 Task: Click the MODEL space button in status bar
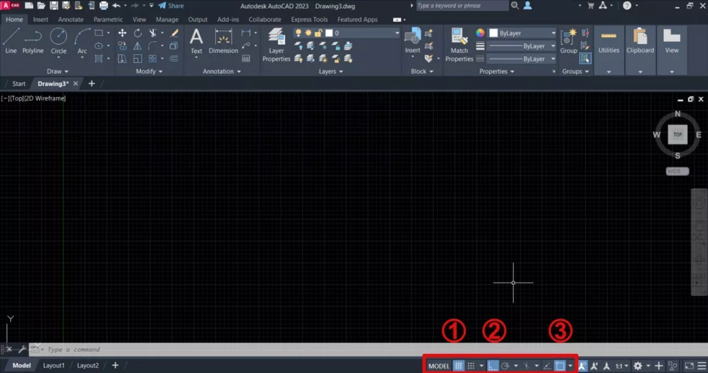[x=439, y=366]
